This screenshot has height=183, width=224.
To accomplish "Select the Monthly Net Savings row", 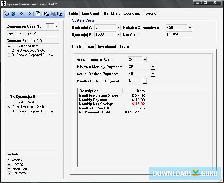I will 112,104.
